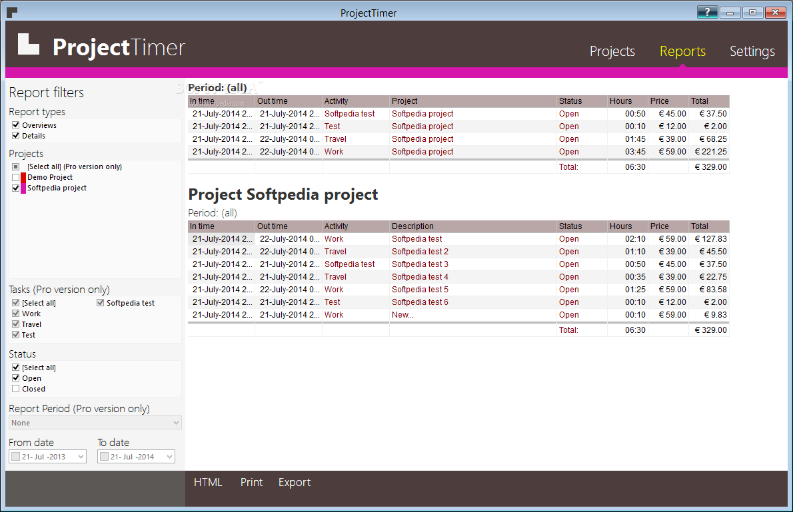Viewport: 793px width, 512px height.
Task: Click the Softpedia test 2 description
Action: 420,252
